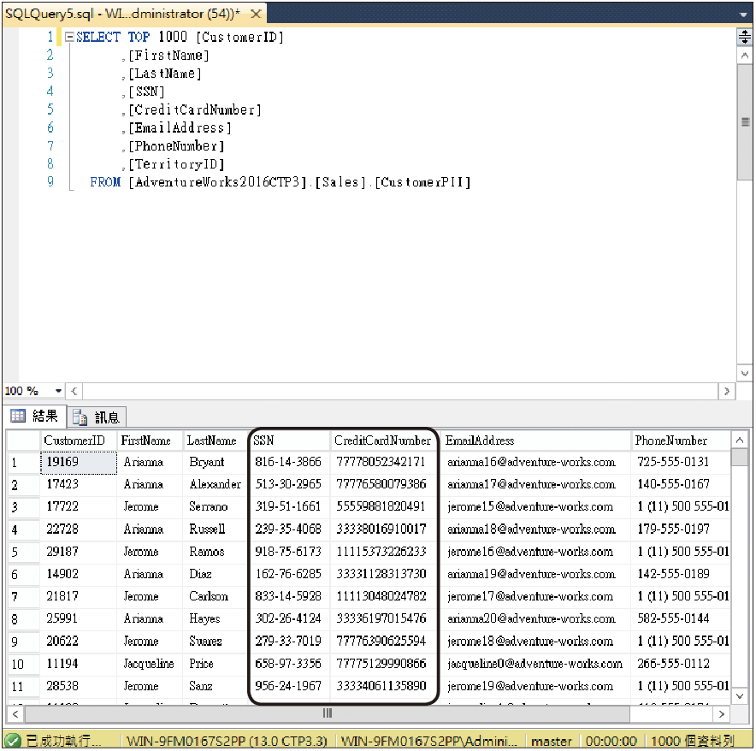Image resolution: width=756 pixels, height=751 pixels.
Task: Click the CreditCardNumber column header
Action: click(x=383, y=441)
